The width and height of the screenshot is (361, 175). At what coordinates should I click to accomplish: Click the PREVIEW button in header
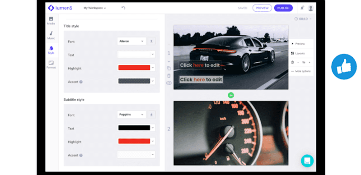point(262,8)
